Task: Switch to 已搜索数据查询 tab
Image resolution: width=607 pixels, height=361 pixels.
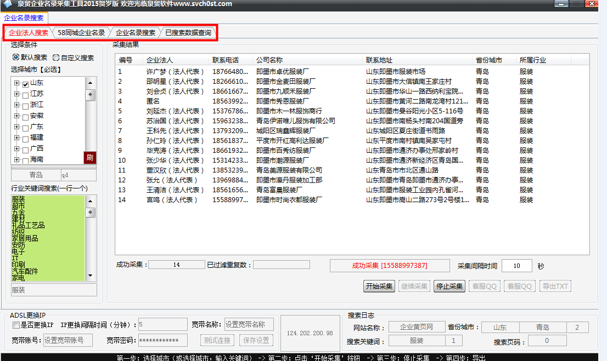Action: point(189,33)
